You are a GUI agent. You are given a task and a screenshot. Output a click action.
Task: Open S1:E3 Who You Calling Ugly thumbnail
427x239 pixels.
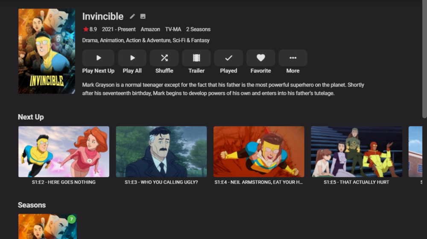pyautogui.click(x=161, y=152)
